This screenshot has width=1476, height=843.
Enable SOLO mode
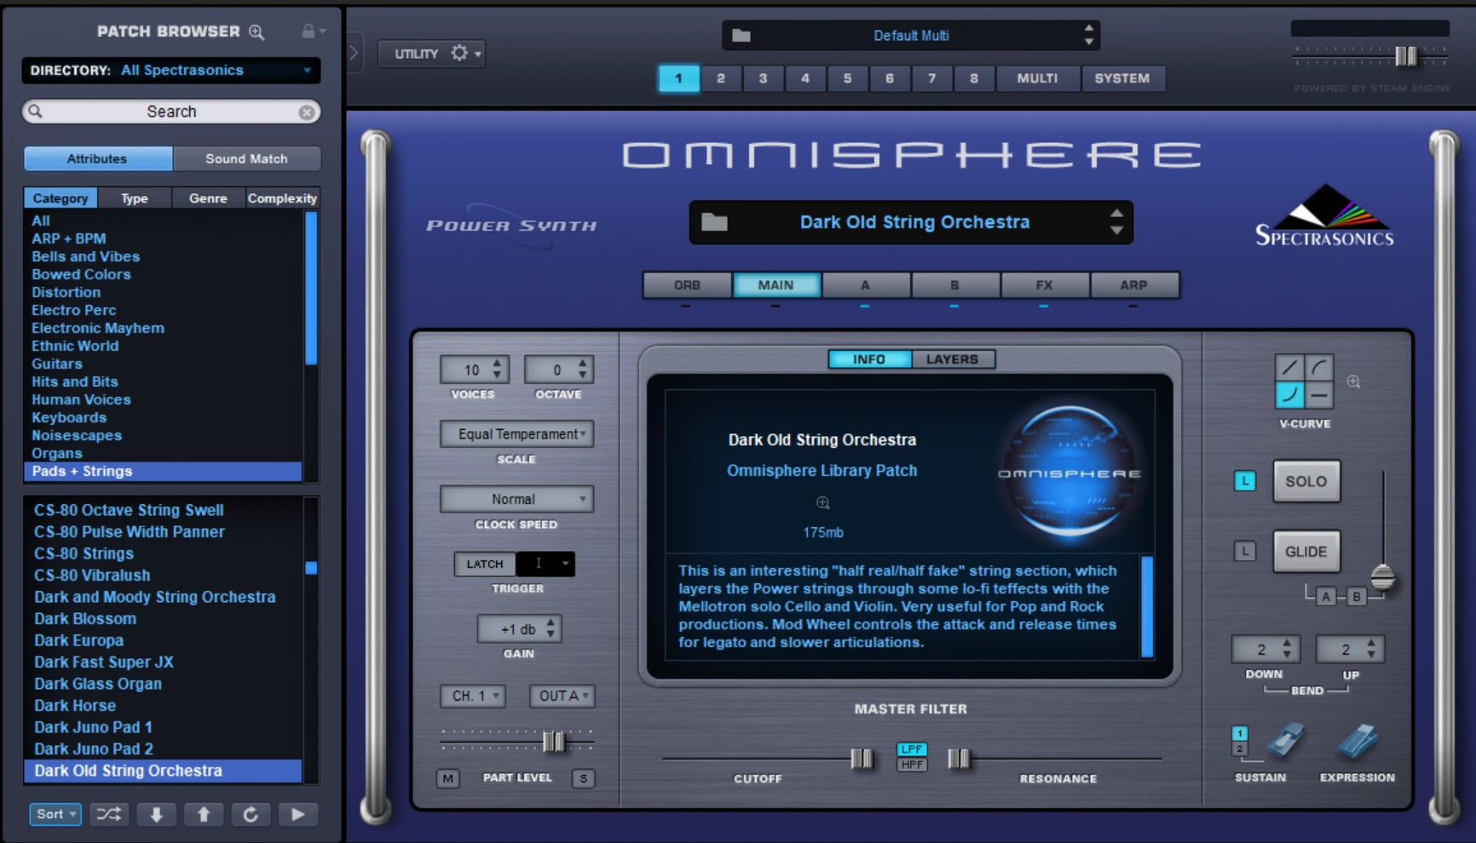1306,481
